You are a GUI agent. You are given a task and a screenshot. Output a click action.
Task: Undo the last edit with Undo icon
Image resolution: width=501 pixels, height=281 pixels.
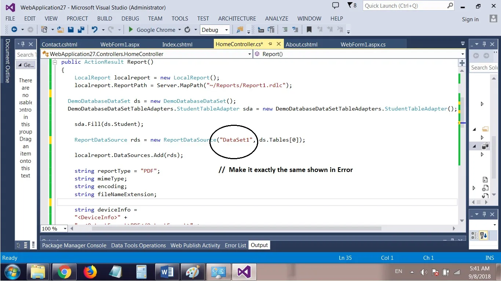coord(95,30)
